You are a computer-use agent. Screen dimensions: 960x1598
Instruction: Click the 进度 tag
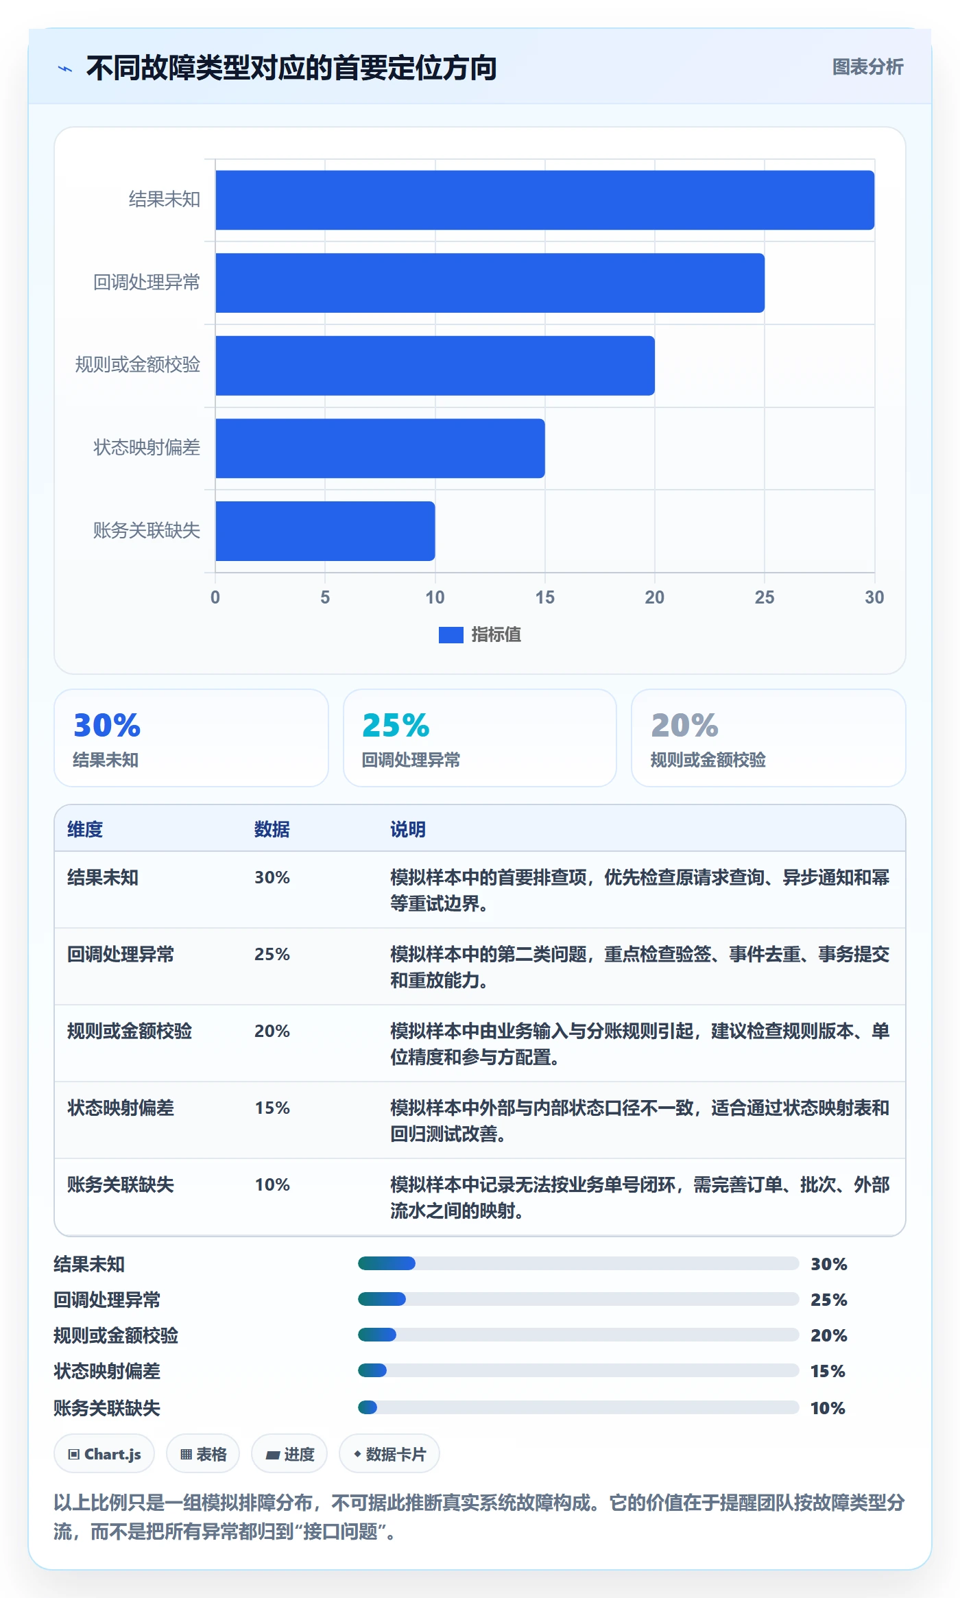(x=289, y=1454)
